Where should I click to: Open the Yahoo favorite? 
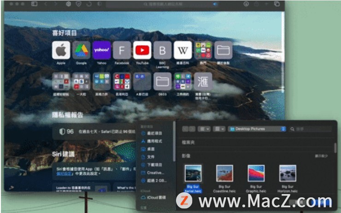[x=101, y=50]
